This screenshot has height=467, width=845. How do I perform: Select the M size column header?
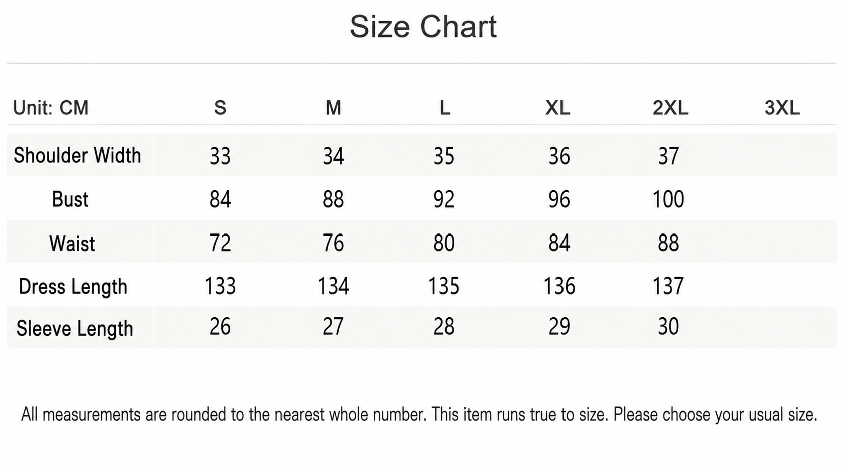[333, 108]
